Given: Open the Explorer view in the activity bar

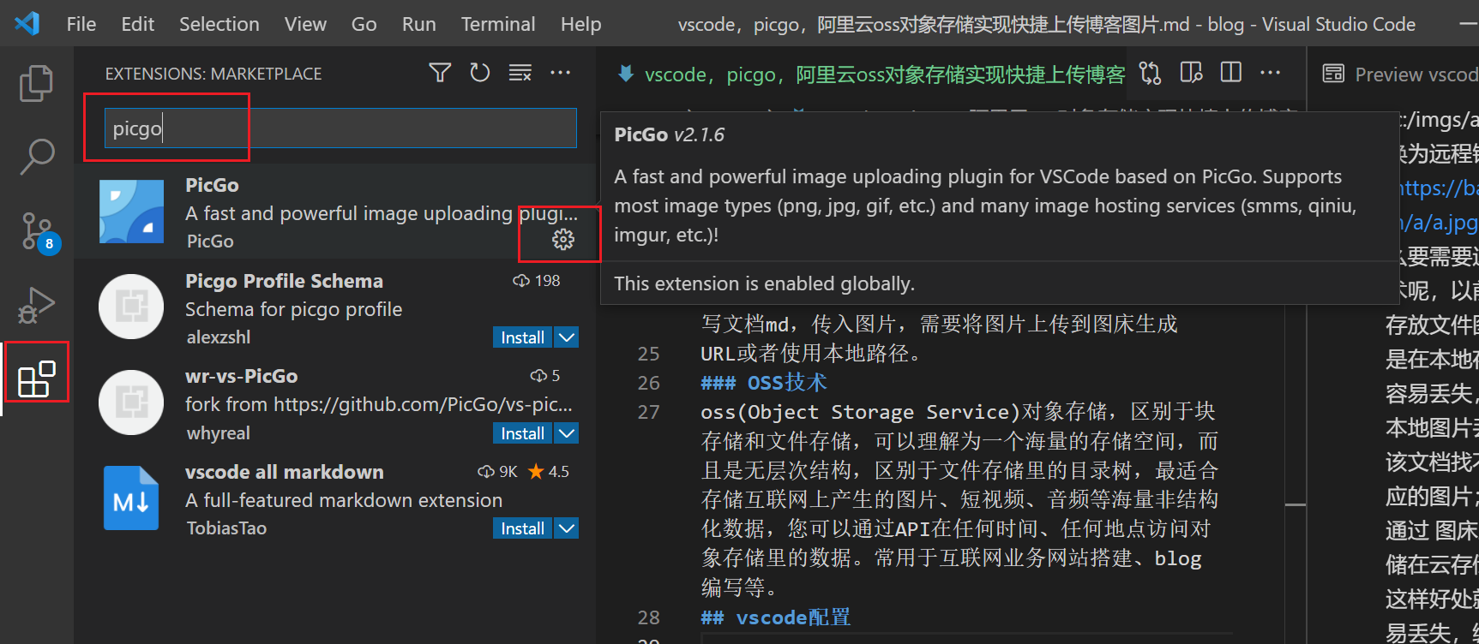Looking at the screenshot, I should click(36, 83).
